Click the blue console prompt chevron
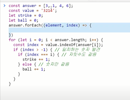 click(x=4, y=6)
